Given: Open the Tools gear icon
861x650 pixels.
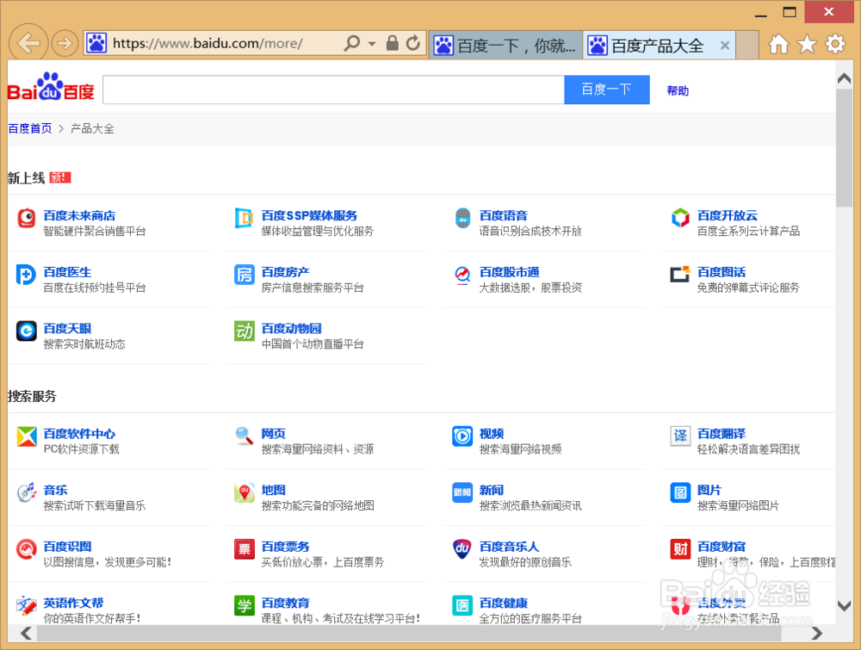Looking at the screenshot, I should pos(835,44).
